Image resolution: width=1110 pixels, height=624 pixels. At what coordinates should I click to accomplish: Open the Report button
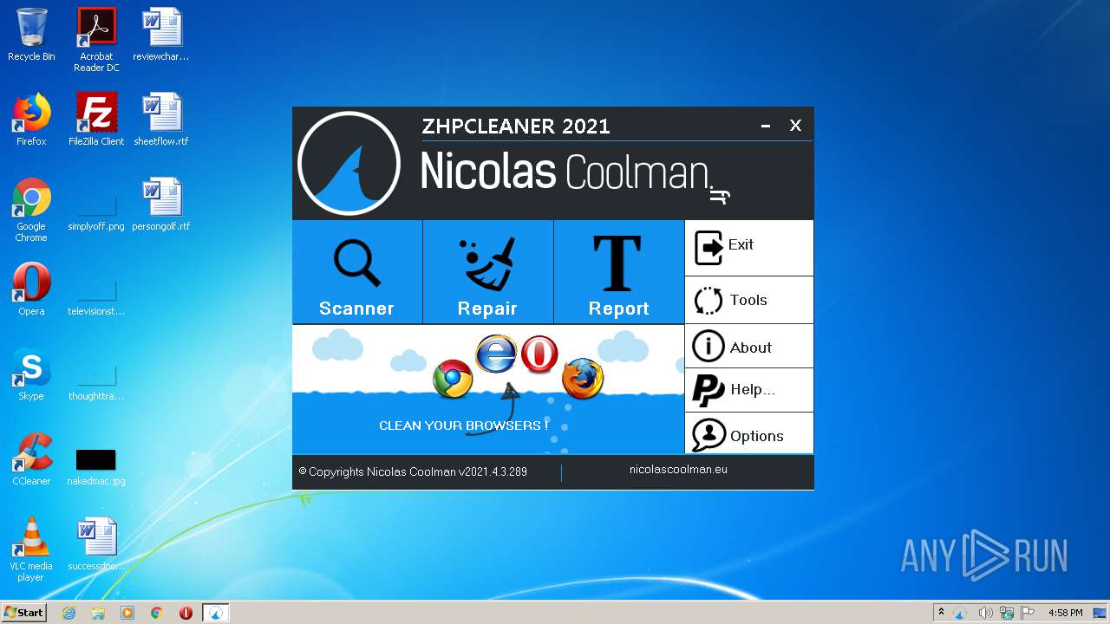[618, 272]
